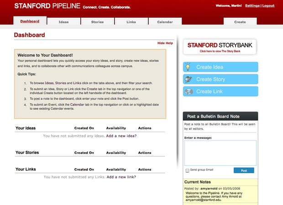
Task: Click the Post a Bulletin Board Note header
Action: pos(220,116)
